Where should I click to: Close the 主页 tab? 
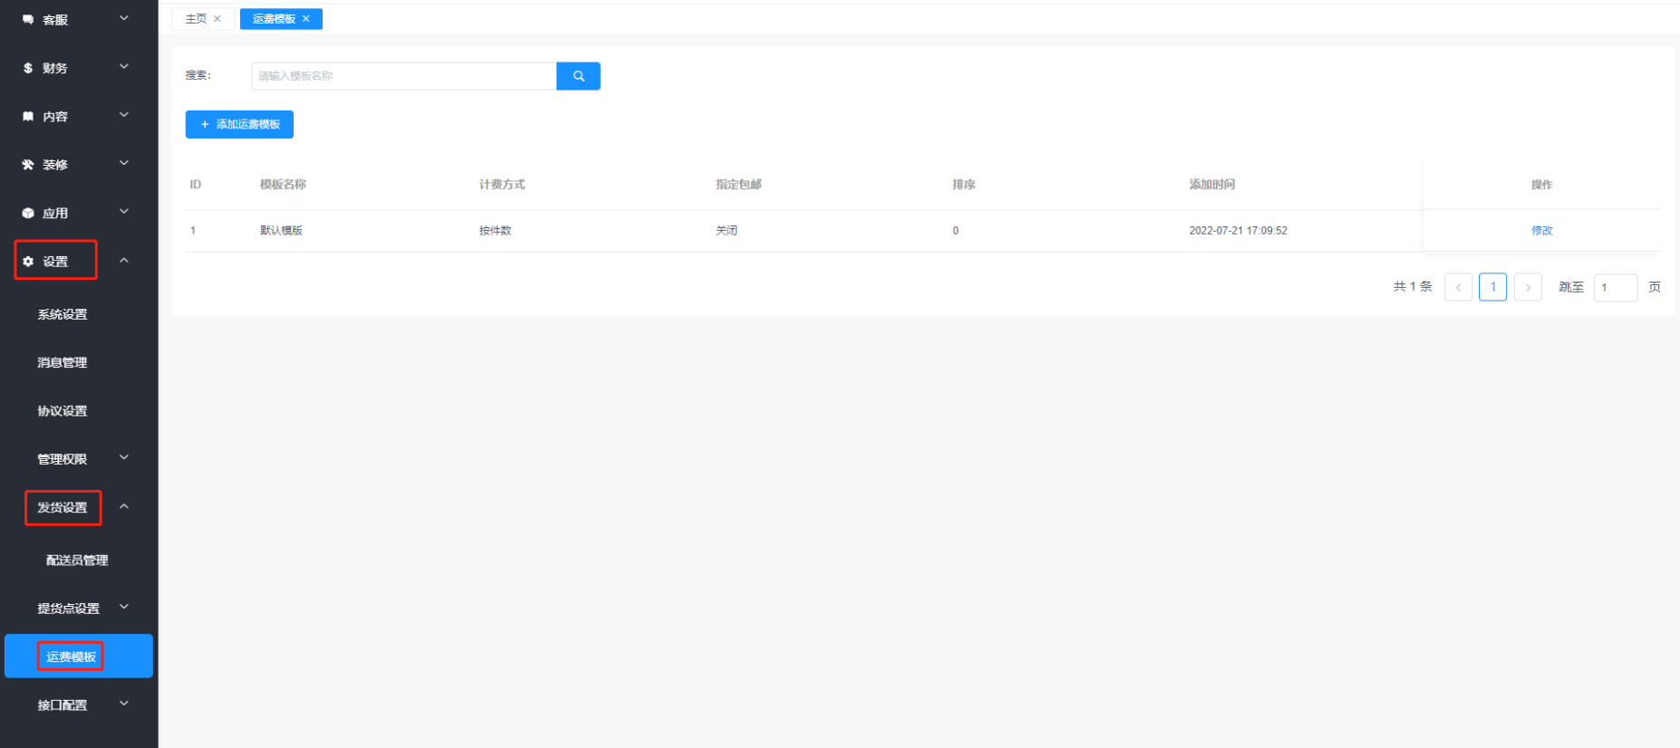click(217, 19)
